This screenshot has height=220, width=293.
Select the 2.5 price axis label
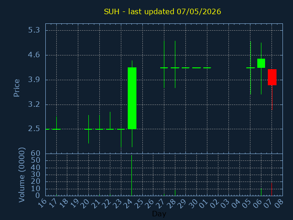coord(34,129)
